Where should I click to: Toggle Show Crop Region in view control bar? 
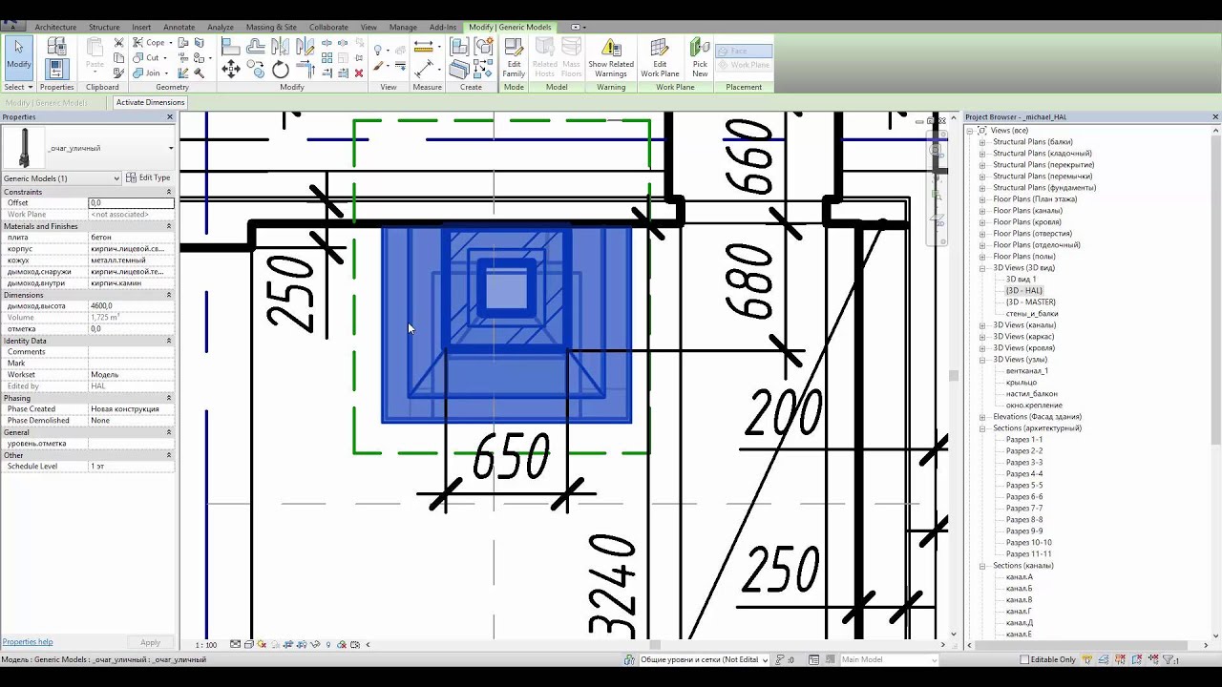[302, 645]
